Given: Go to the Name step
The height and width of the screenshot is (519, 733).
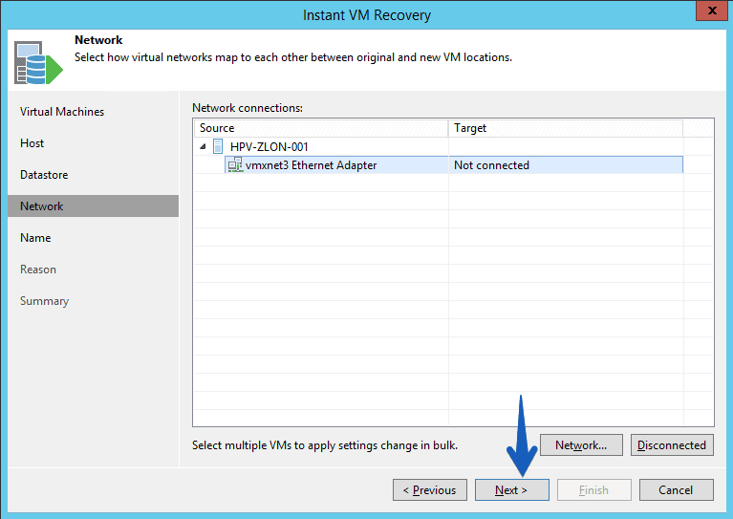Looking at the screenshot, I should click(35, 238).
